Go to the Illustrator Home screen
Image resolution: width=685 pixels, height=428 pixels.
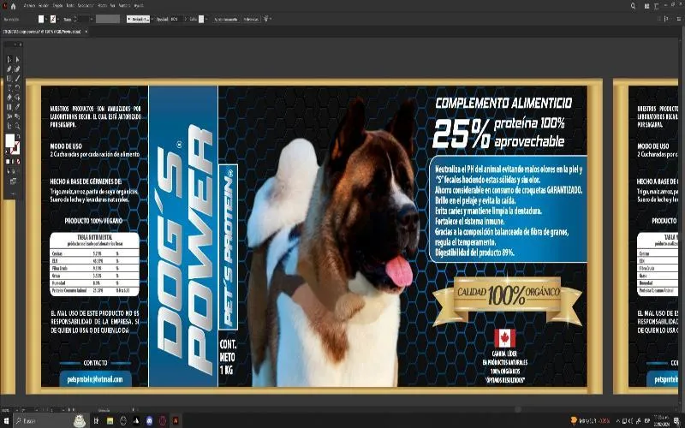13,6
